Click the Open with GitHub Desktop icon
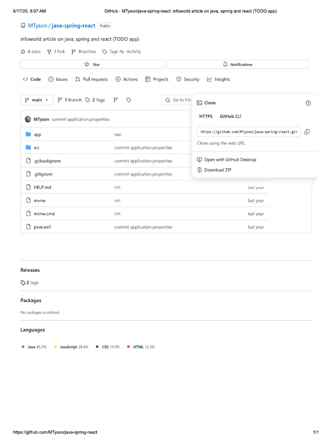This screenshot has height=443, width=332. [x=199, y=160]
